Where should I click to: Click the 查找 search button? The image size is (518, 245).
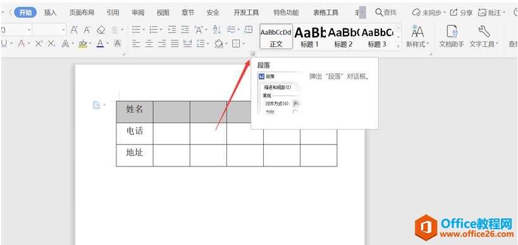click(386, 13)
